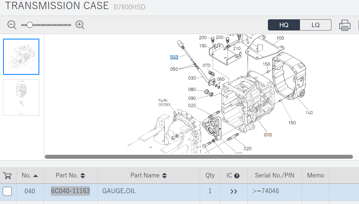This screenshot has height=204, width=359.
Task: Sort table by Part Name column
Action: [149, 175]
